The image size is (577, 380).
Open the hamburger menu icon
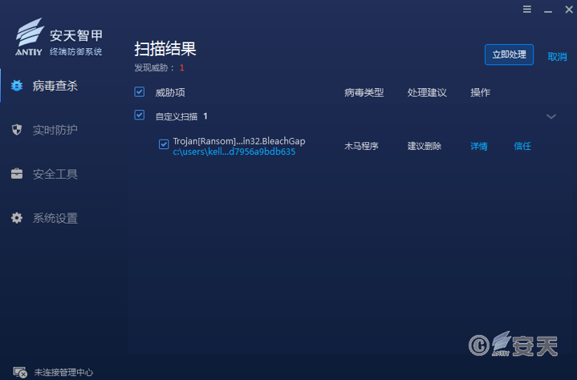(x=527, y=9)
